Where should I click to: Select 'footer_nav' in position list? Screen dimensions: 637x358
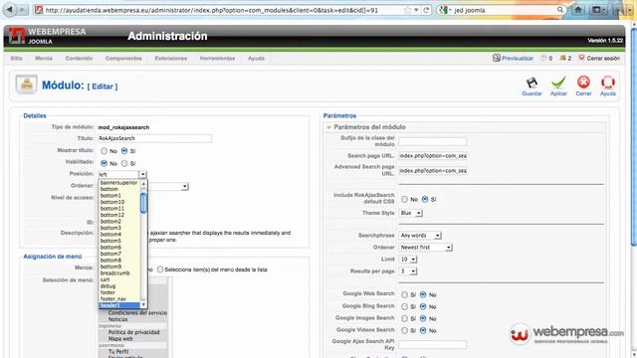pyautogui.click(x=112, y=299)
